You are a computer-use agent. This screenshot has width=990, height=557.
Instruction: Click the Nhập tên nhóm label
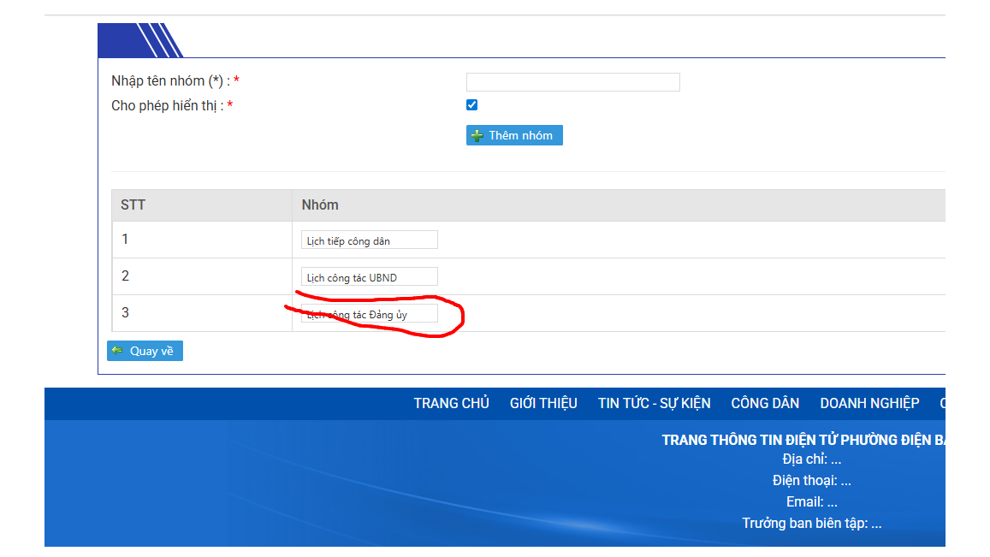tap(170, 81)
